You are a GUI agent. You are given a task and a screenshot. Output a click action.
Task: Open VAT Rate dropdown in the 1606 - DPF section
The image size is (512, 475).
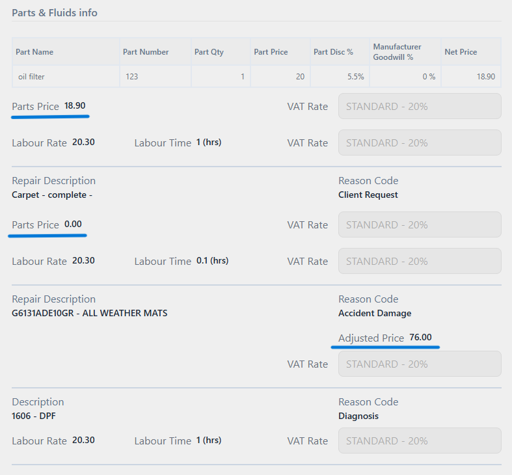click(420, 441)
